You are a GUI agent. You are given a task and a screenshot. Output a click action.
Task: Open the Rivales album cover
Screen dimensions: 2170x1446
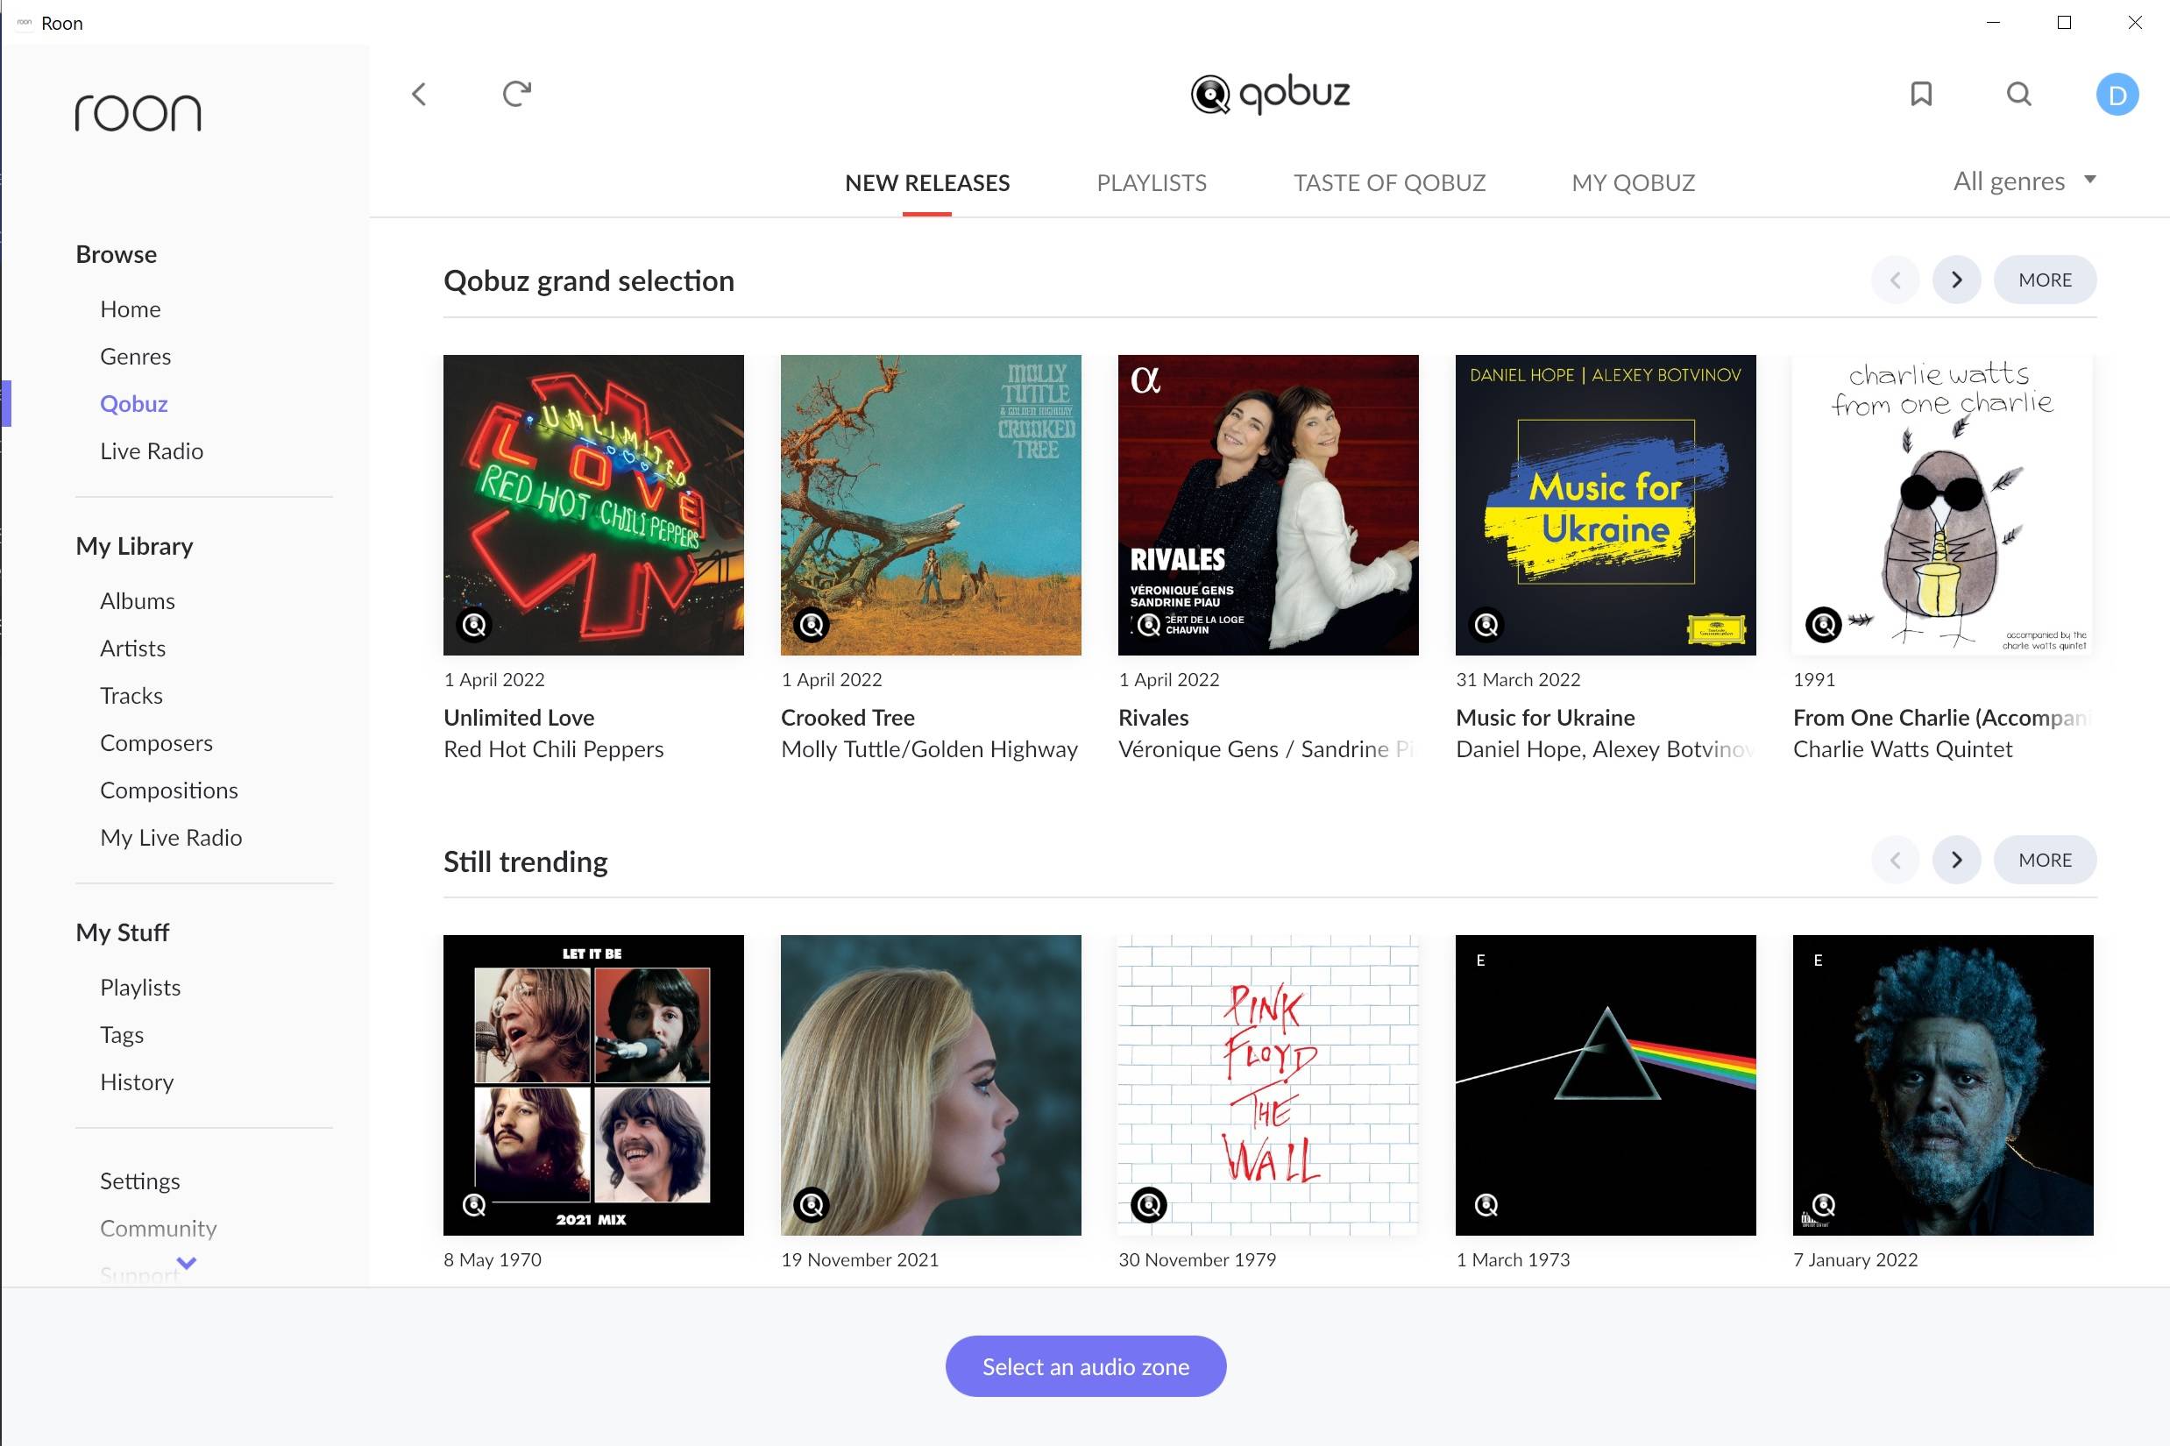(x=1268, y=505)
